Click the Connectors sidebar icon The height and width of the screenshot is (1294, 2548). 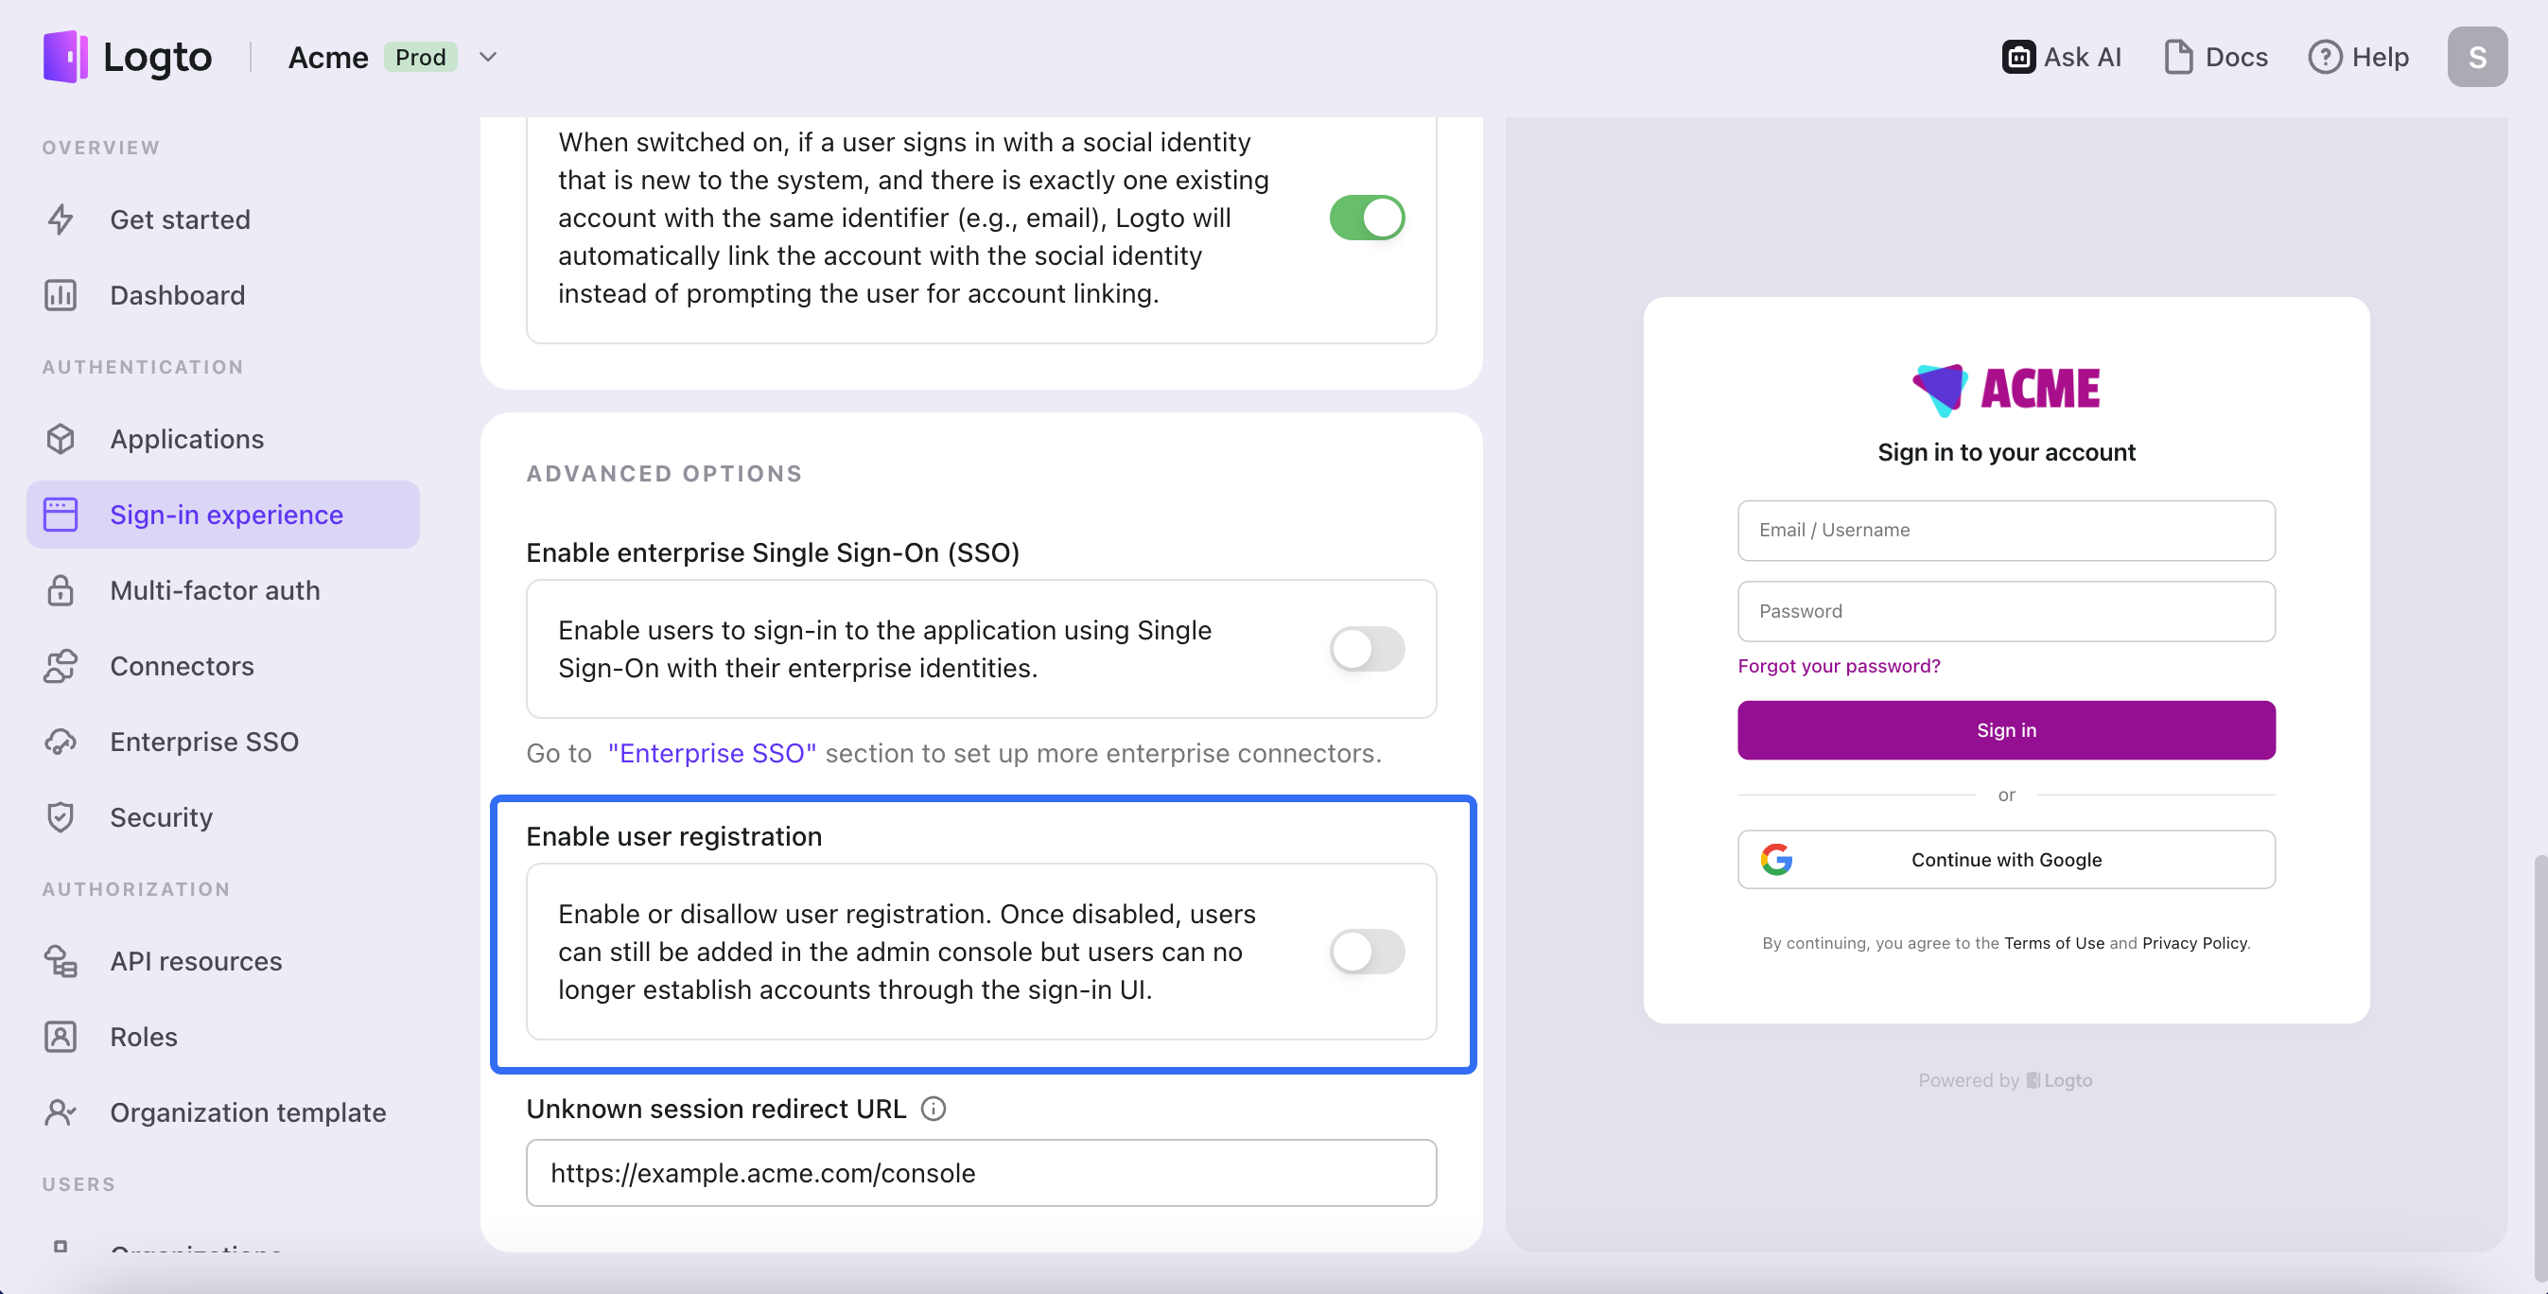tap(61, 666)
